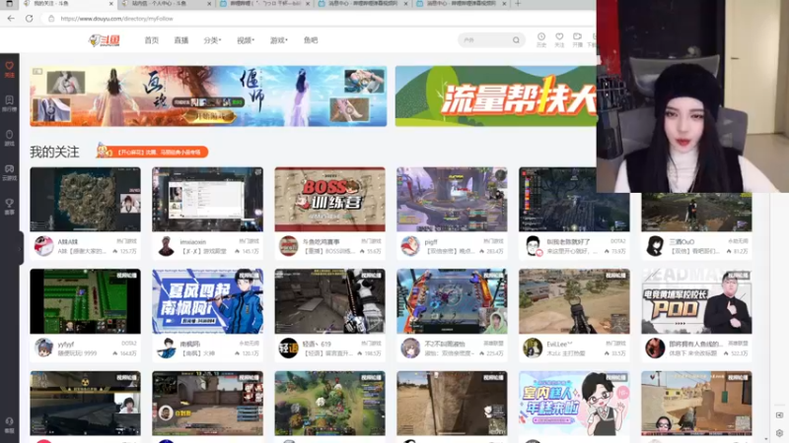Open the 轻语、619 dark shooter thumbnail
The height and width of the screenshot is (443, 789).
tap(329, 301)
